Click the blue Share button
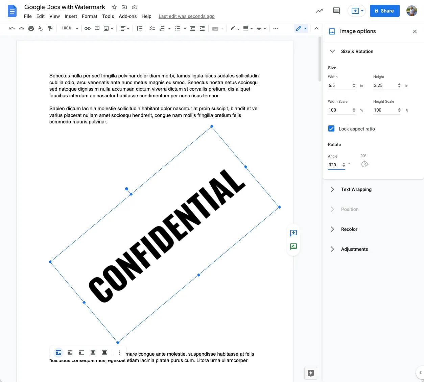Viewport: 424px width, 382px height. [384, 11]
